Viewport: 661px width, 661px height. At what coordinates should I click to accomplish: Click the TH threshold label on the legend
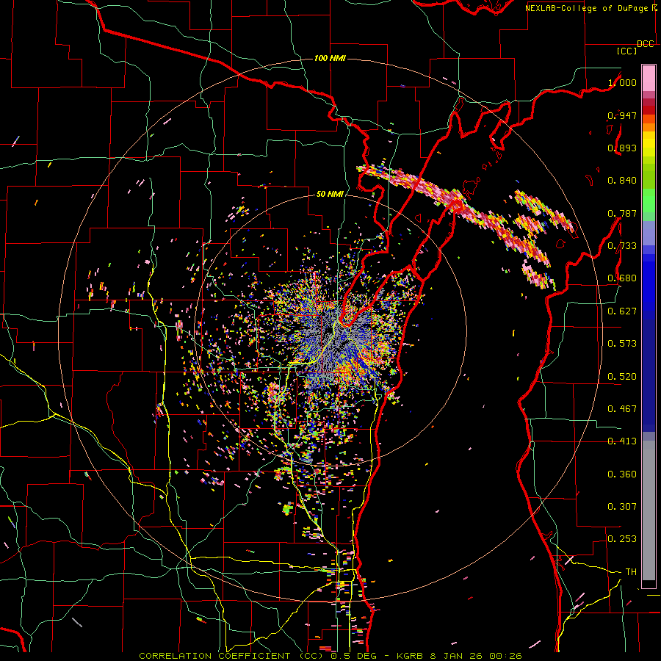coord(631,572)
